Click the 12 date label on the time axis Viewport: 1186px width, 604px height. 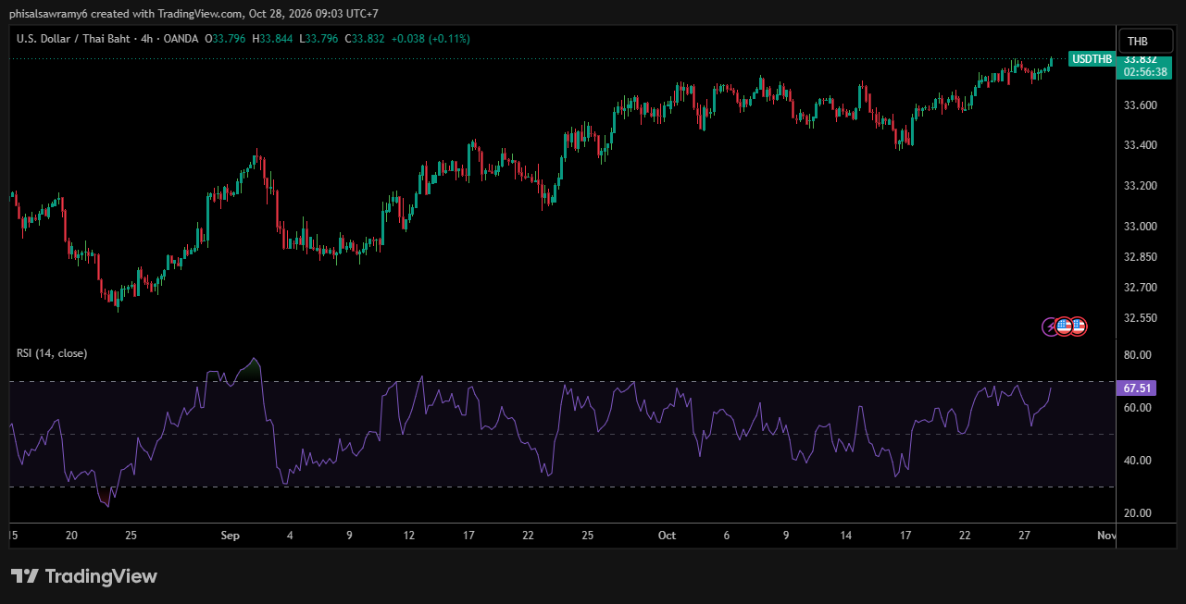pos(409,536)
